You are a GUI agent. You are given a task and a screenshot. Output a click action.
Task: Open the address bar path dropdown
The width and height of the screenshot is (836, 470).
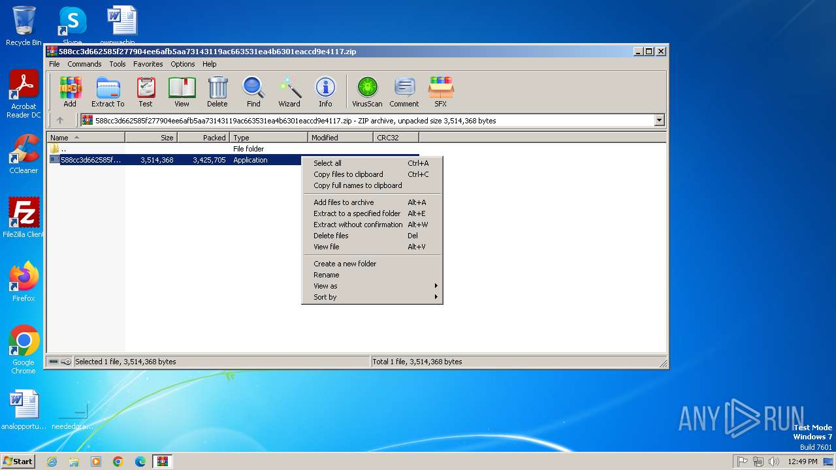[659, 120]
